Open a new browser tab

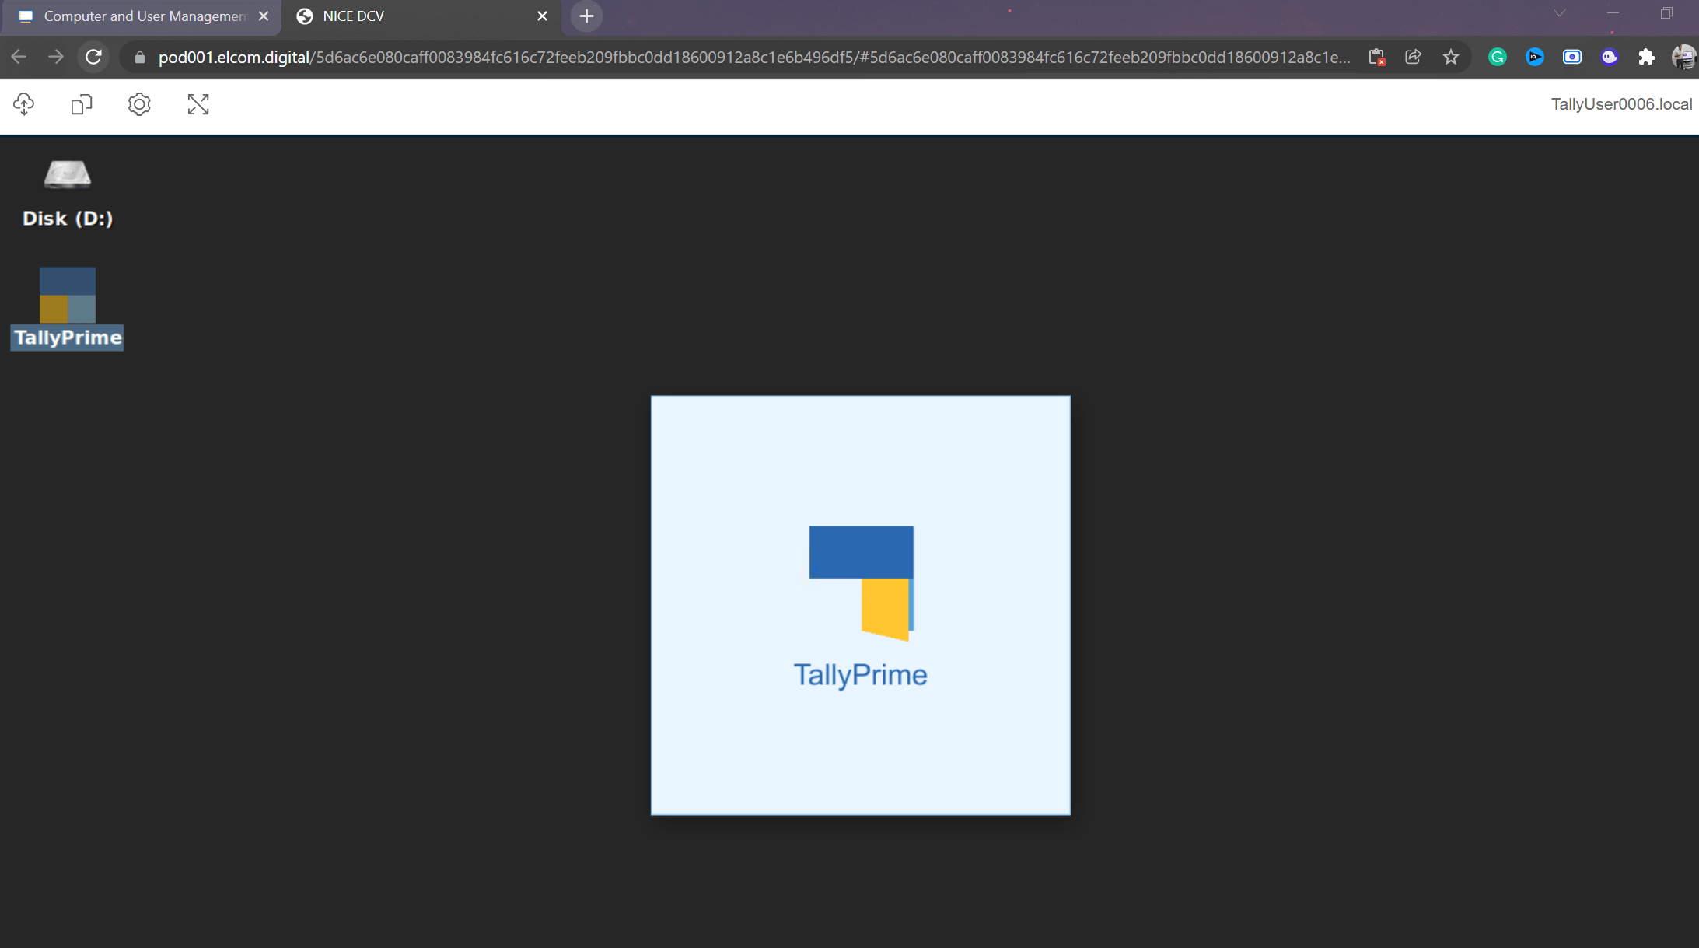586,16
